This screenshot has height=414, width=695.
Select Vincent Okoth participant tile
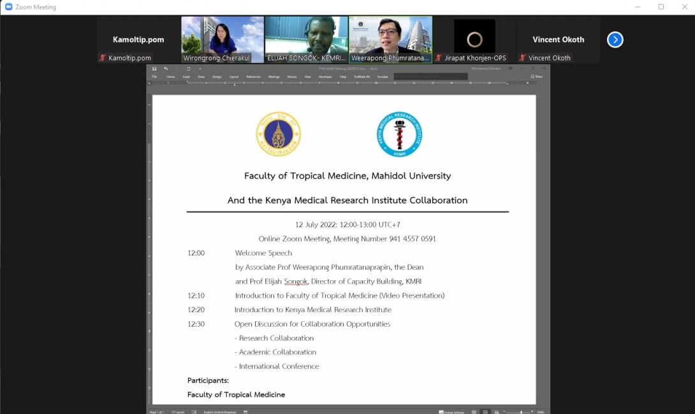(559, 39)
